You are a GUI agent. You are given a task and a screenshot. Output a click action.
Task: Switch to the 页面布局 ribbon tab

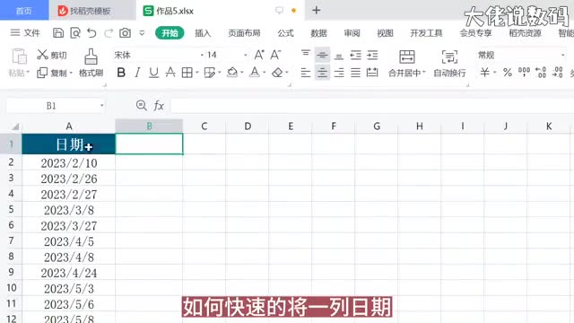tap(244, 33)
